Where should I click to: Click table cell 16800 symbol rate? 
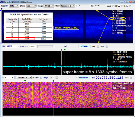click(27, 39)
